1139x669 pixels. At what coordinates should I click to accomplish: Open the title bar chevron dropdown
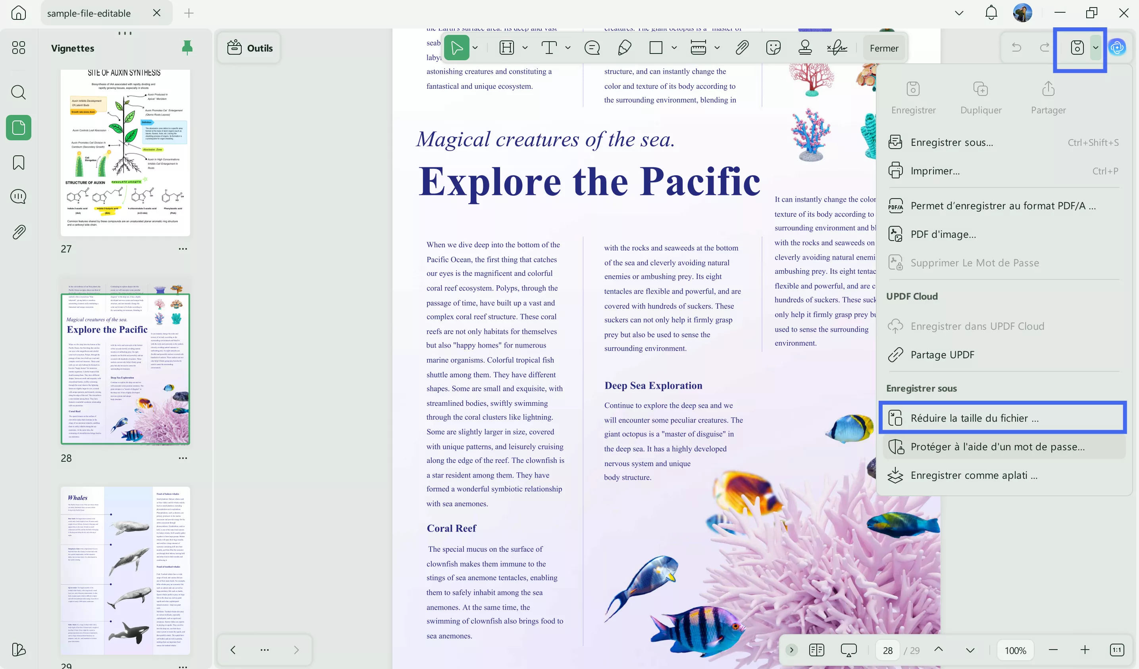coord(959,13)
